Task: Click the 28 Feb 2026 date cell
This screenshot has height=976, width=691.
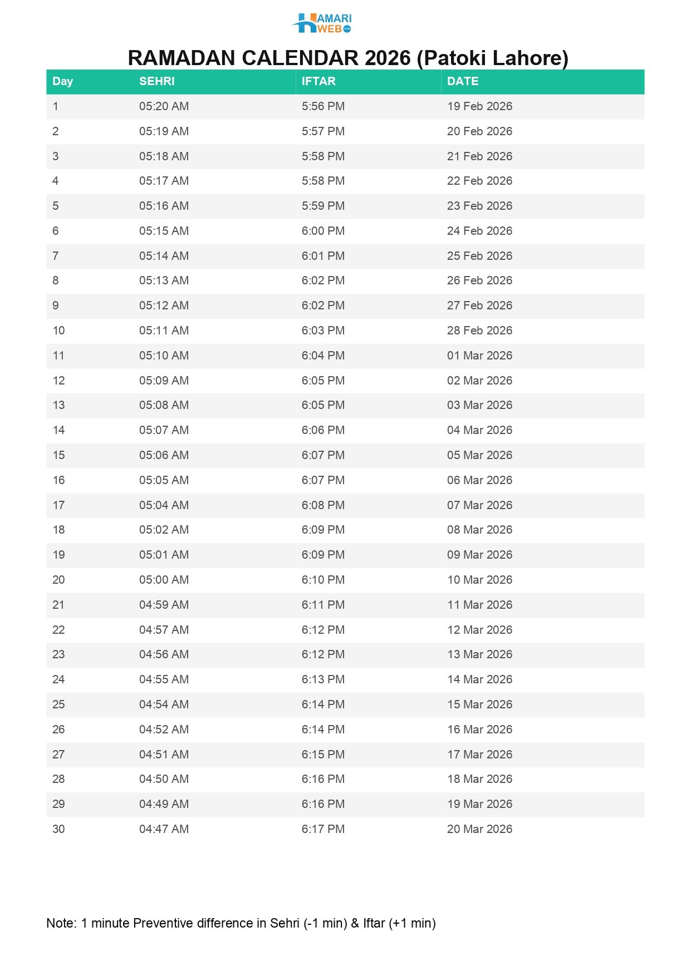Action: 479,331
